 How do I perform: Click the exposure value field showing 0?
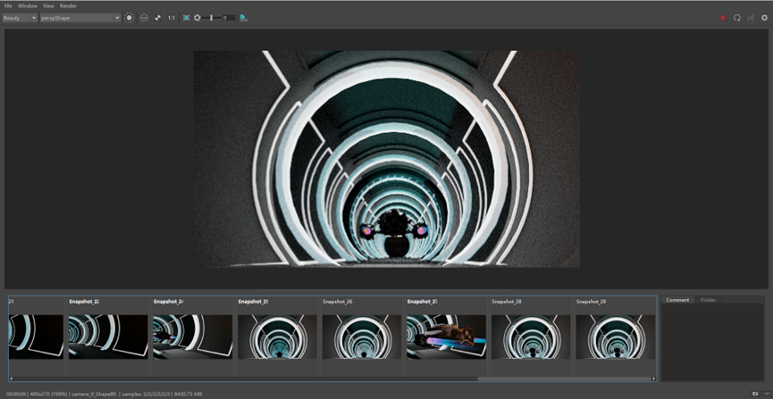(228, 18)
